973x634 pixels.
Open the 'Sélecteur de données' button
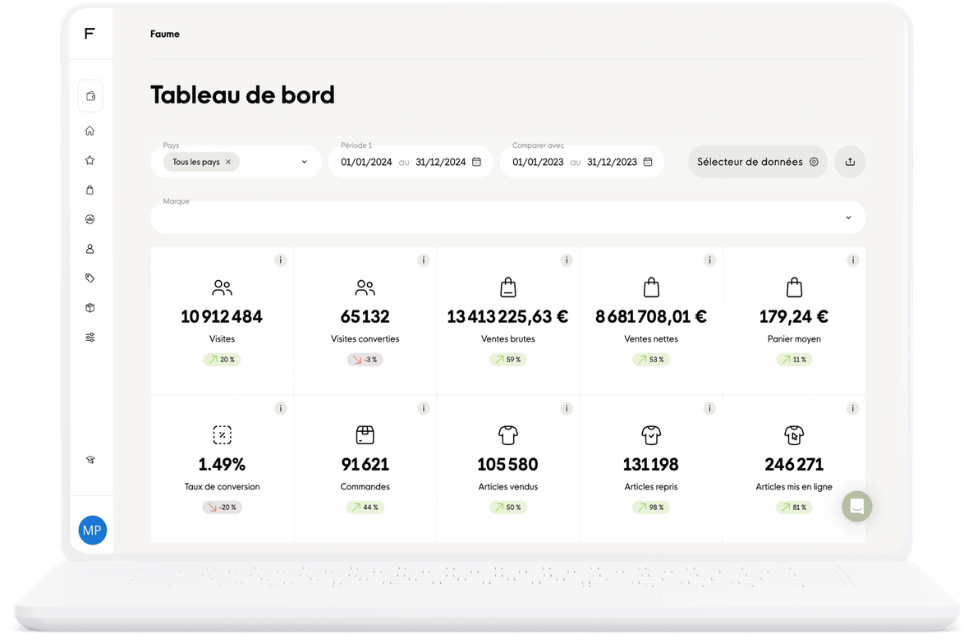[757, 162]
